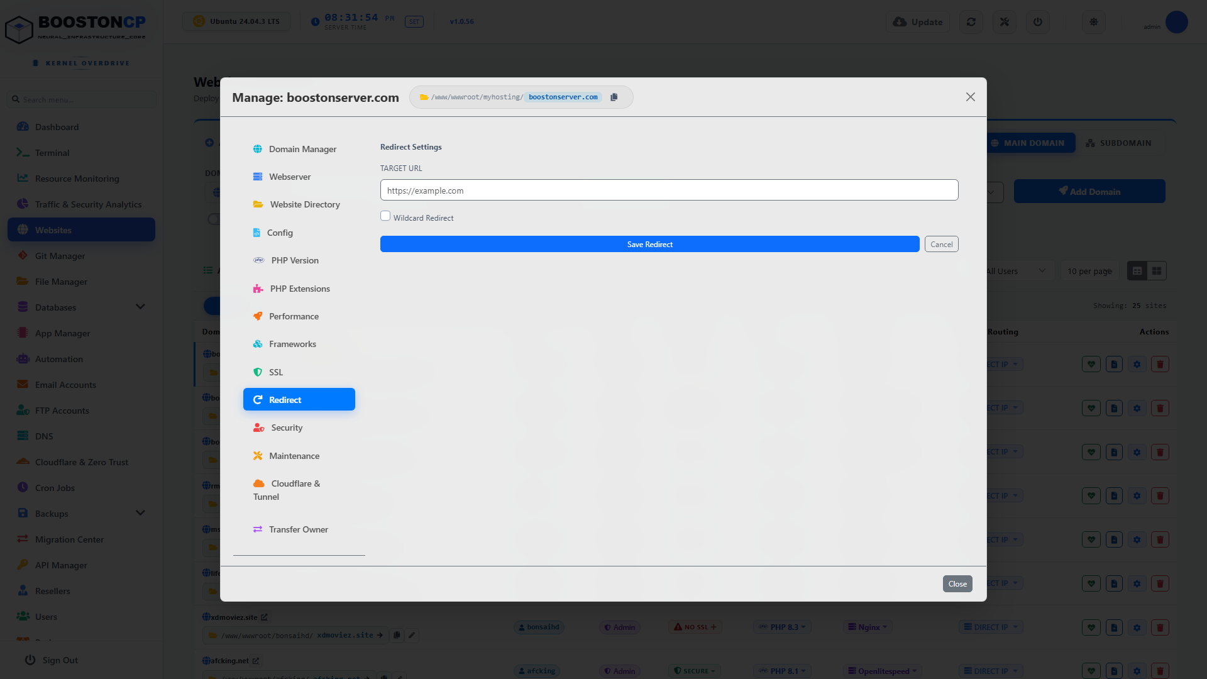
Task: Open Terminal in the sidebar
Action: 81,153
